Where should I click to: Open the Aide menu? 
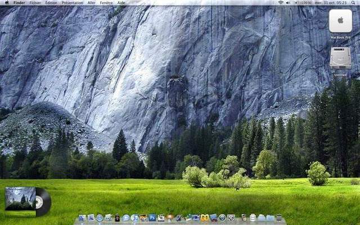121,3
